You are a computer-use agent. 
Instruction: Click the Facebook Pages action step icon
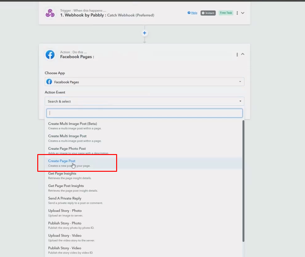tap(50, 55)
